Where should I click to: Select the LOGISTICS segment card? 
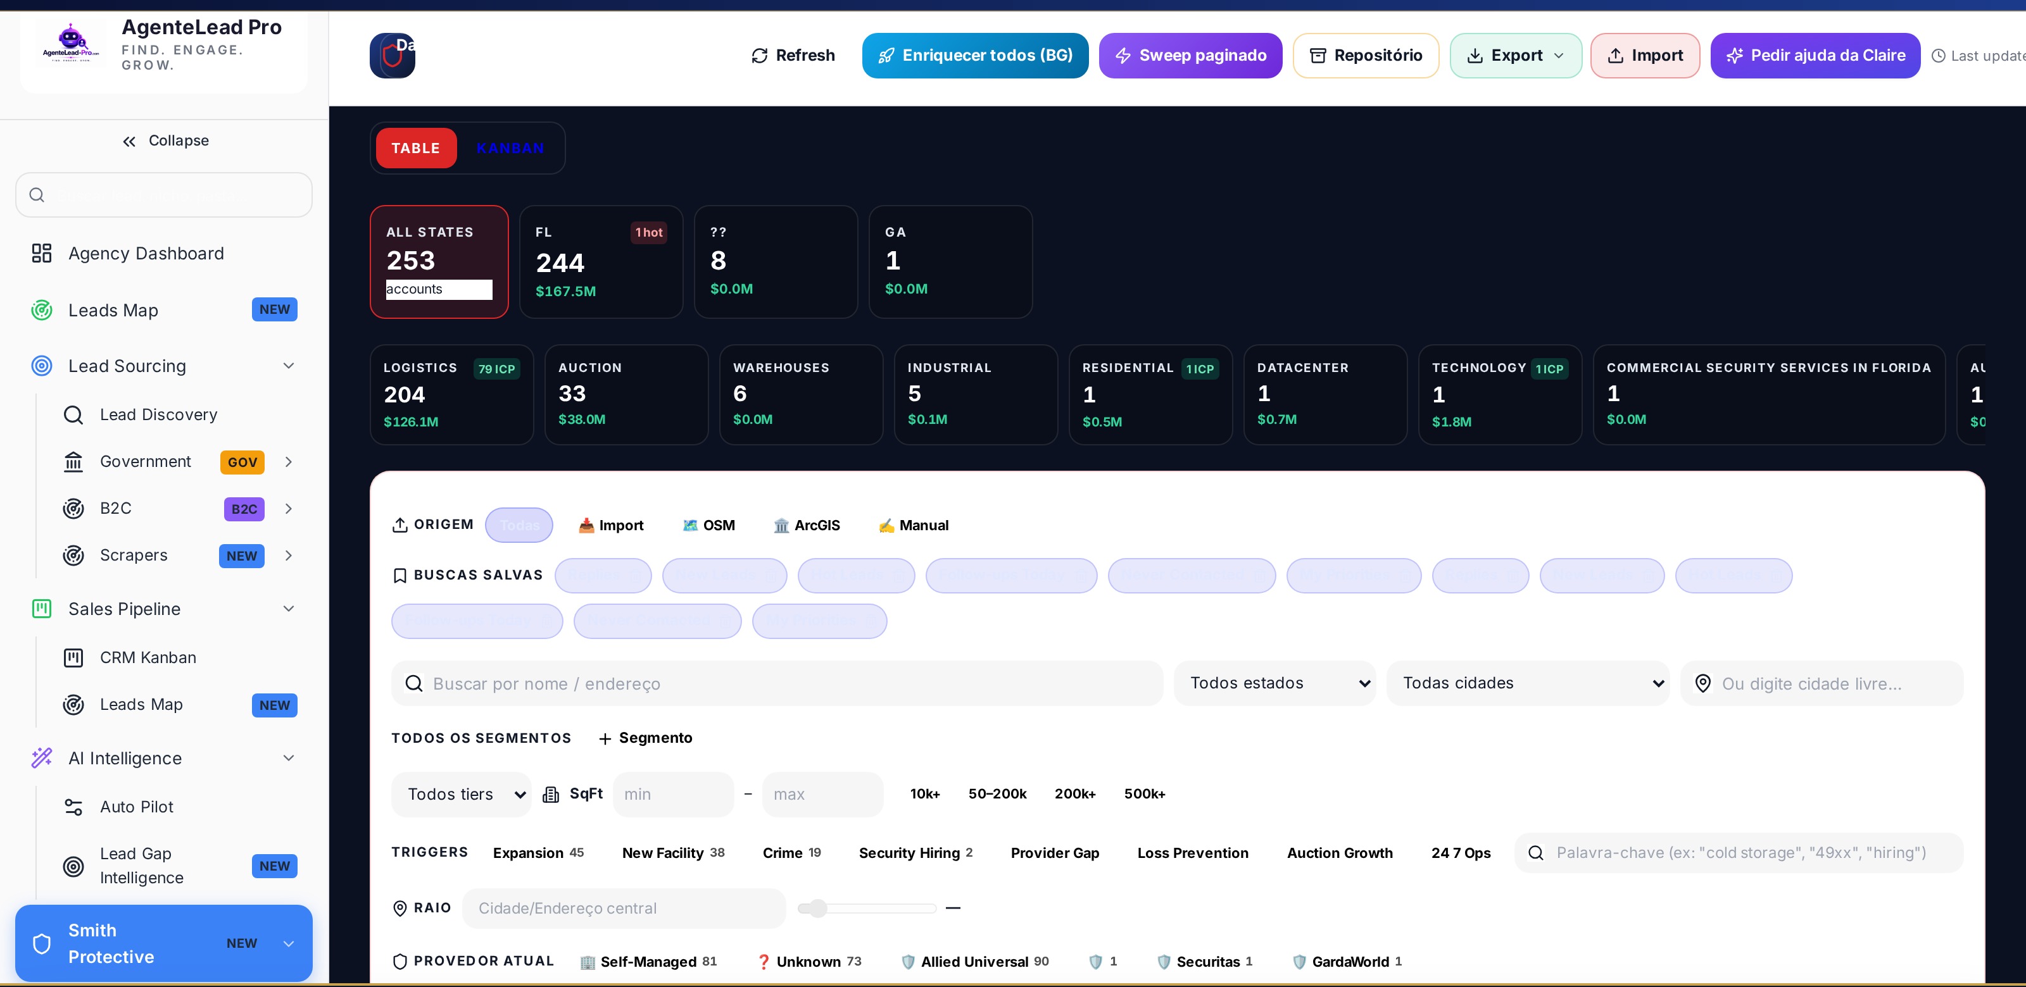tap(451, 395)
